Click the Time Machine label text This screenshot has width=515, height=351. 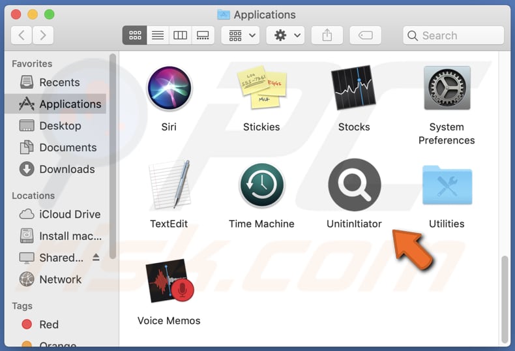pyautogui.click(x=261, y=224)
